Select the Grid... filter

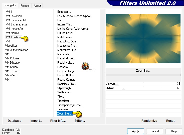61,20
